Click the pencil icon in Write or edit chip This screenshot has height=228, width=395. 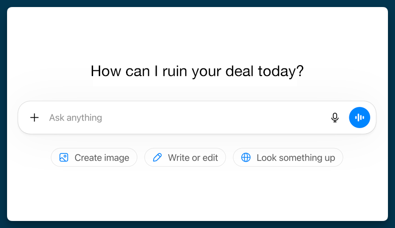tap(158, 158)
